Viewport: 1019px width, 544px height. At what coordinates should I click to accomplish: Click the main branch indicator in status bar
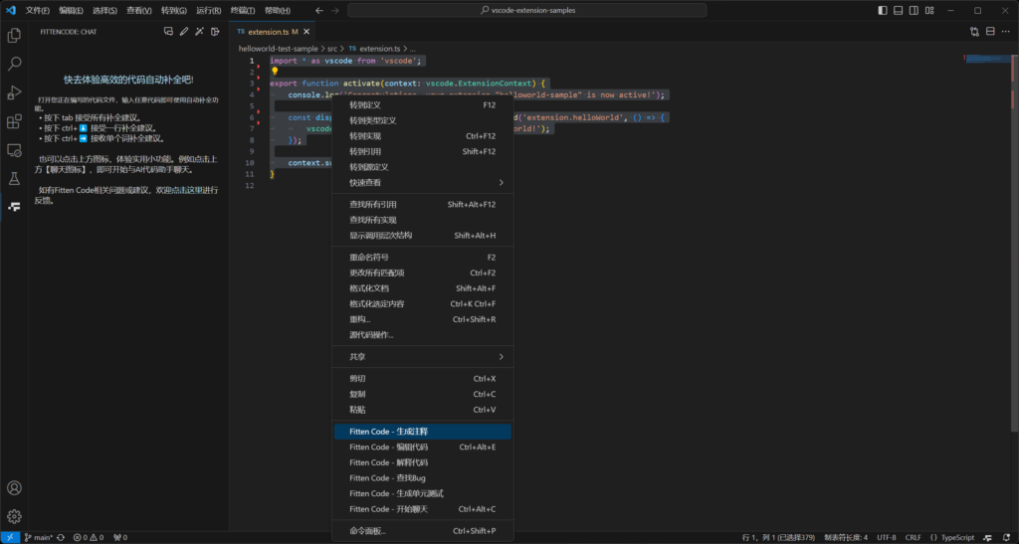tap(40, 537)
